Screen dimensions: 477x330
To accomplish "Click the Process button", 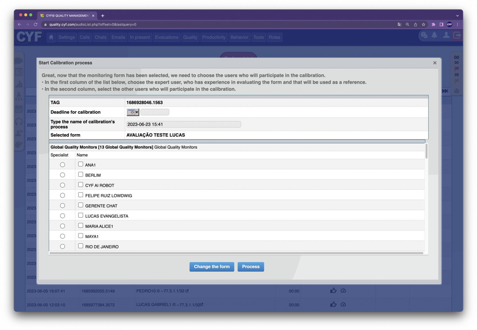I will click(251, 267).
